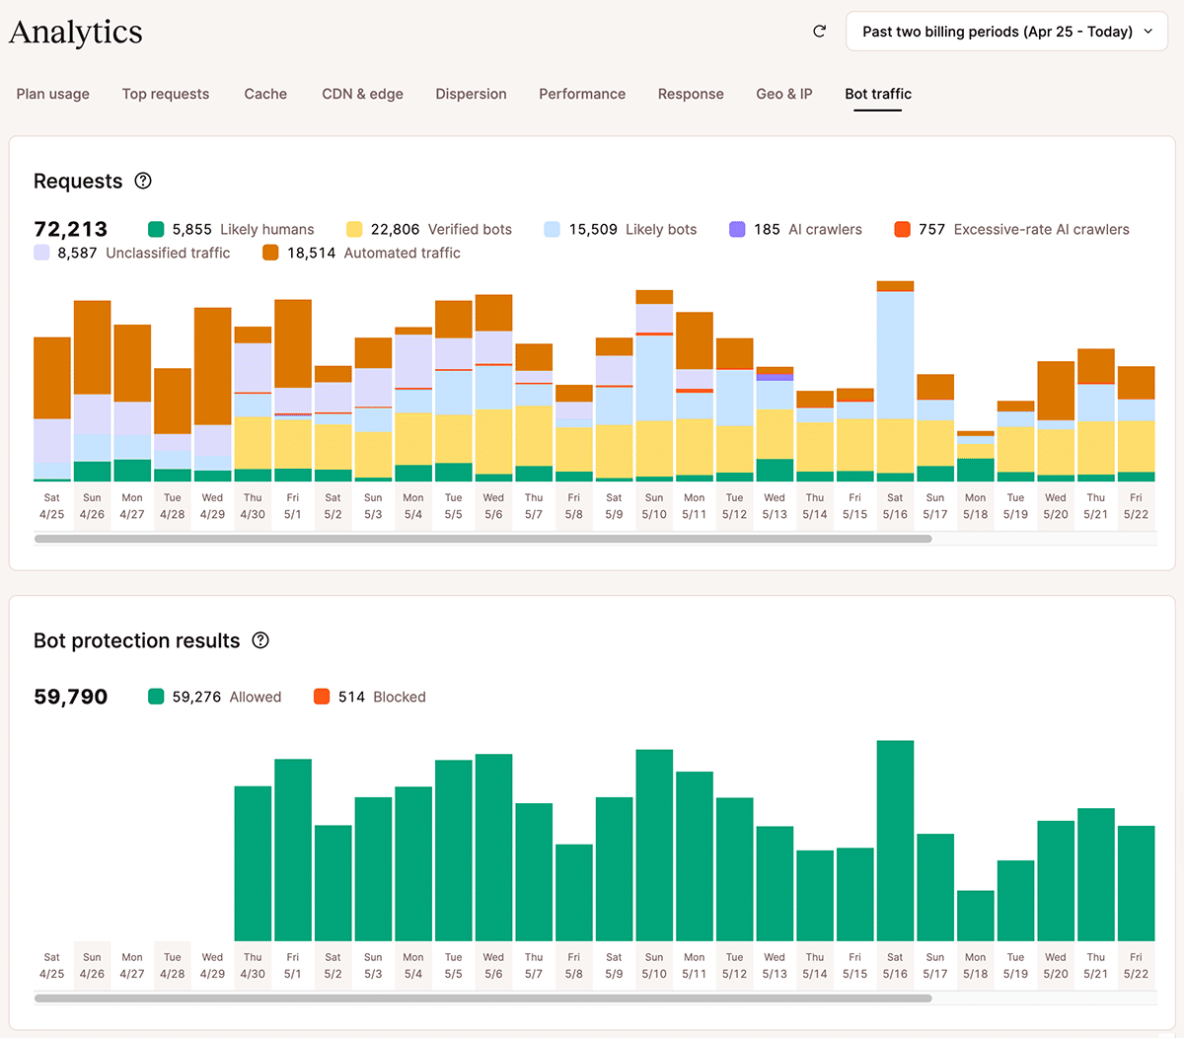This screenshot has height=1038, width=1184.
Task: Open the Performance tab
Action: 582,94
